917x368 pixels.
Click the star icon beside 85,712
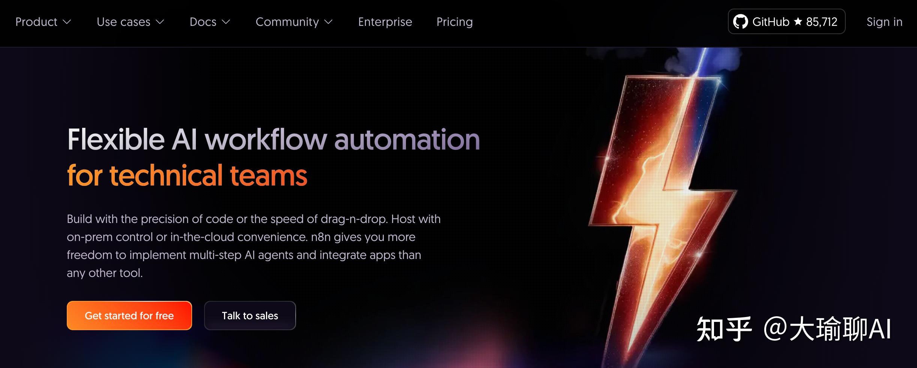coord(798,22)
